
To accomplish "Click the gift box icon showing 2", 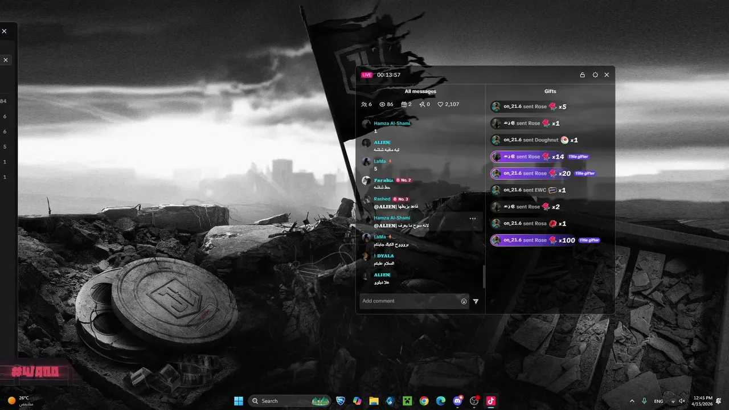I will pos(404,104).
